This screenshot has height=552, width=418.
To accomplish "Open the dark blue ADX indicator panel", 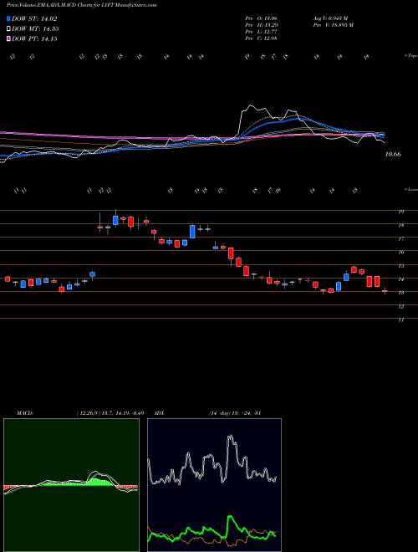I will pyautogui.click(x=214, y=485).
